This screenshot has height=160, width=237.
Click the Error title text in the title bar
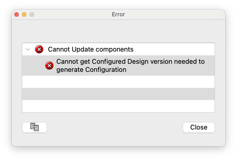point(118,14)
